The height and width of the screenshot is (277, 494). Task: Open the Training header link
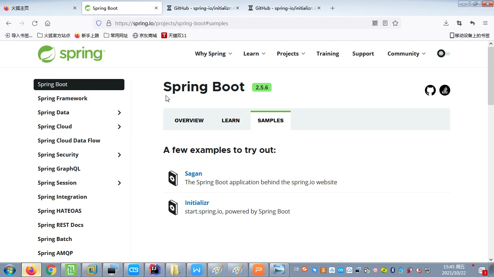[328, 54]
